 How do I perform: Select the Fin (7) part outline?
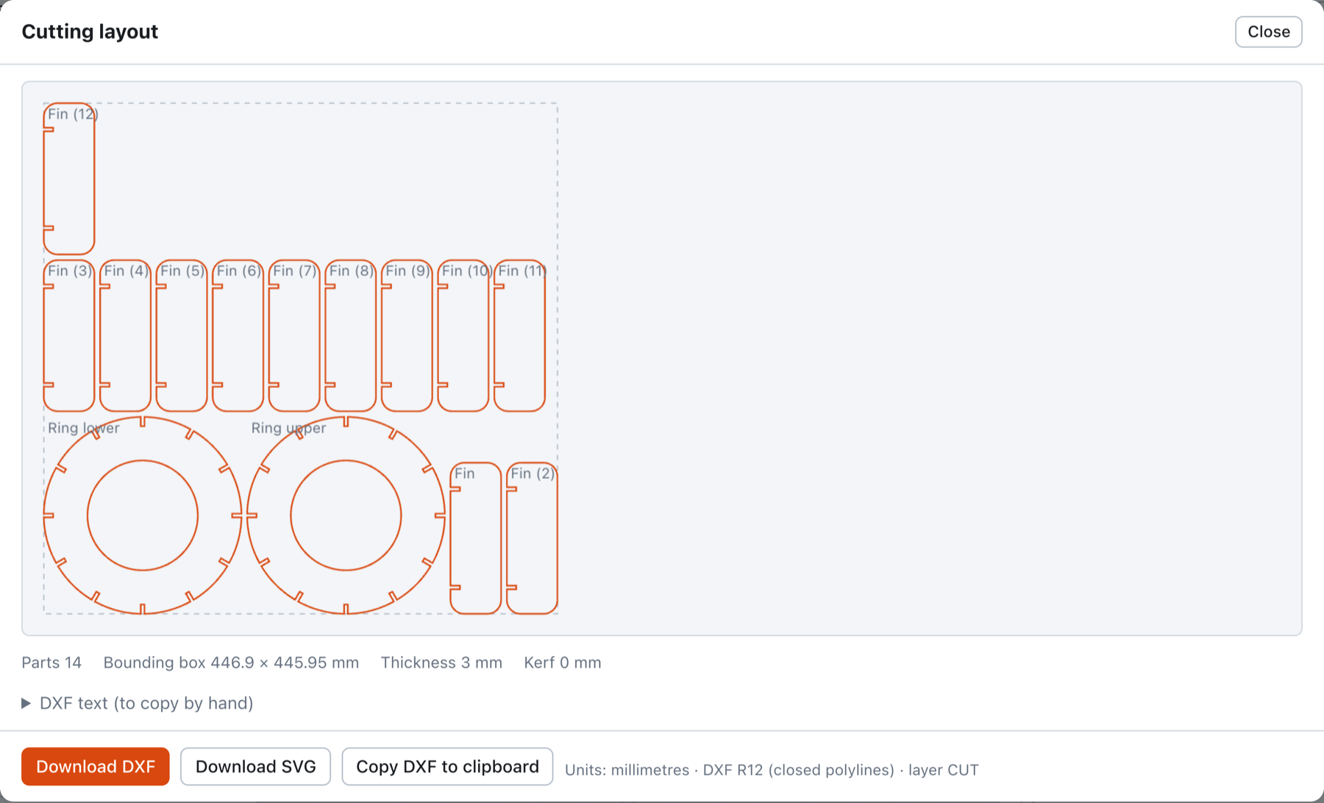(x=294, y=335)
